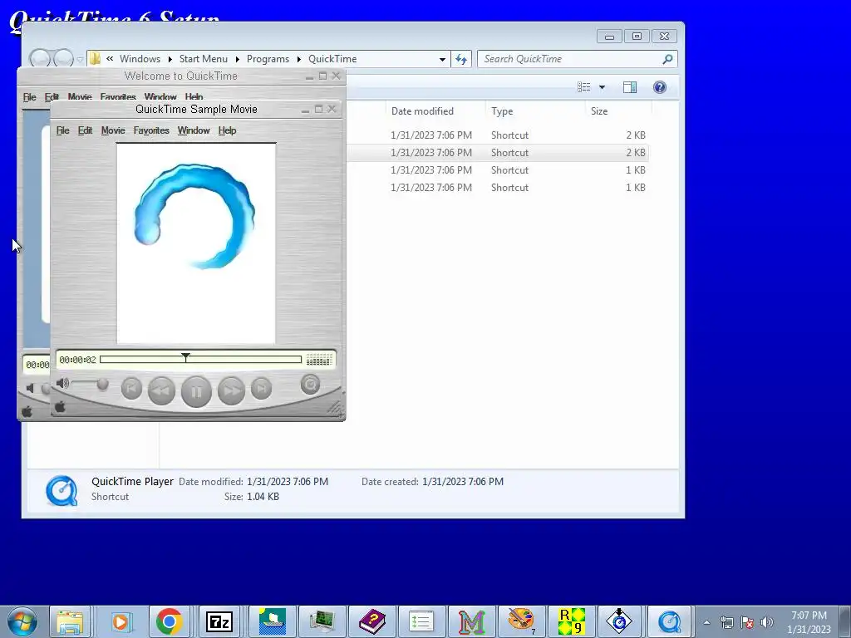Click the network tray icon
This screenshot has width=851, height=638.
pos(726,622)
